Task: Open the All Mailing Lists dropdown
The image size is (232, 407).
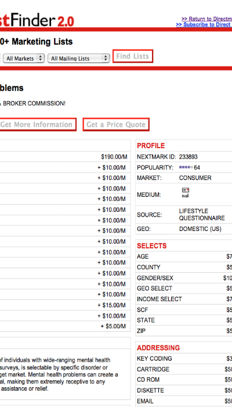Action: (x=78, y=58)
